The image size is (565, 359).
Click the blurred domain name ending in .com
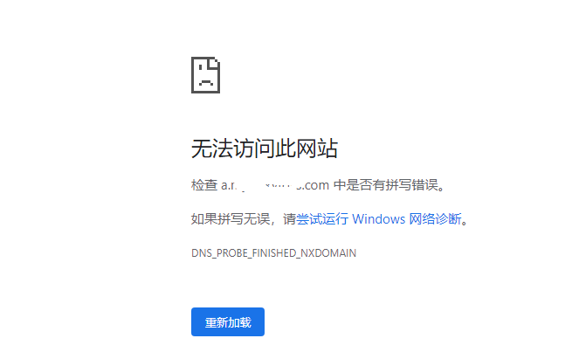[x=275, y=185]
